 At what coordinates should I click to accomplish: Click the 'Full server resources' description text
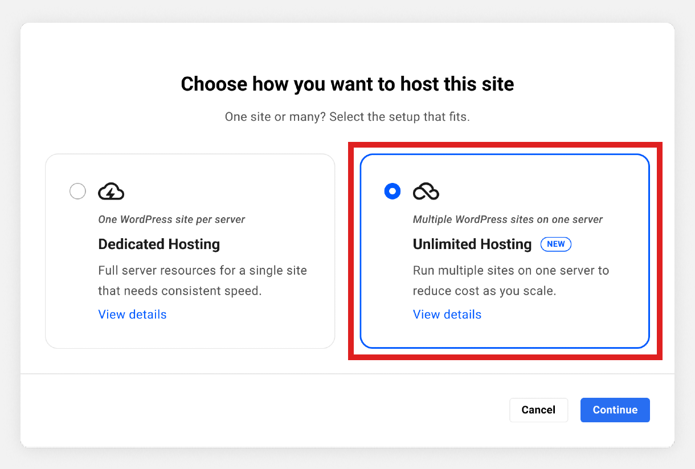[202, 280]
